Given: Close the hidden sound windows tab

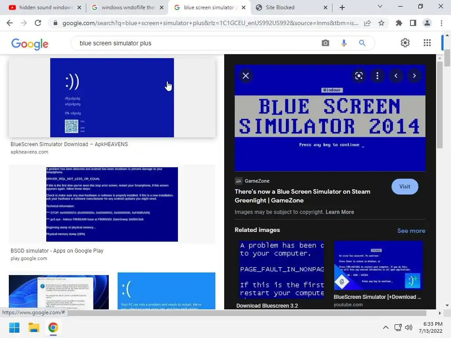Looking at the screenshot, I should coord(79,7).
